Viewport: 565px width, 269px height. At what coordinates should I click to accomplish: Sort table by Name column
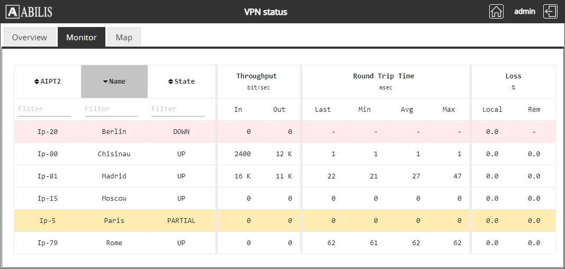[114, 82]
